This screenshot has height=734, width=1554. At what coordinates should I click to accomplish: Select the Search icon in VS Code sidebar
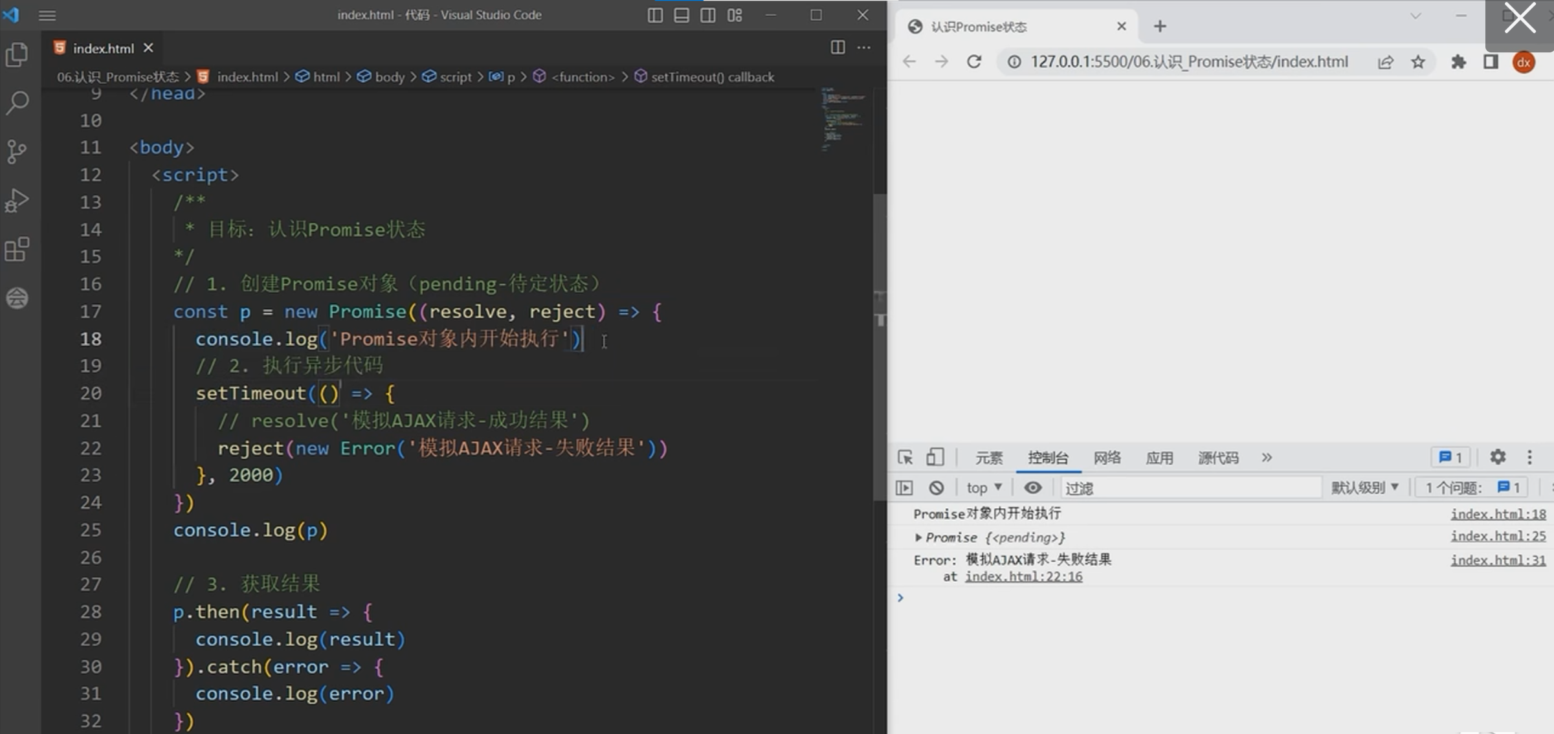coord(16,102)
